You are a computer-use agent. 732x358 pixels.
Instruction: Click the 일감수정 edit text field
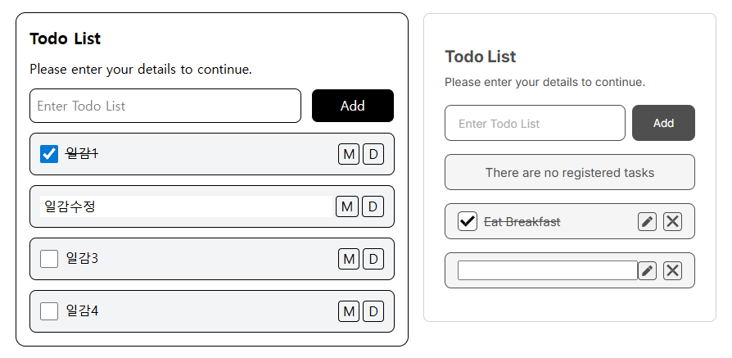tap(187, 206)
